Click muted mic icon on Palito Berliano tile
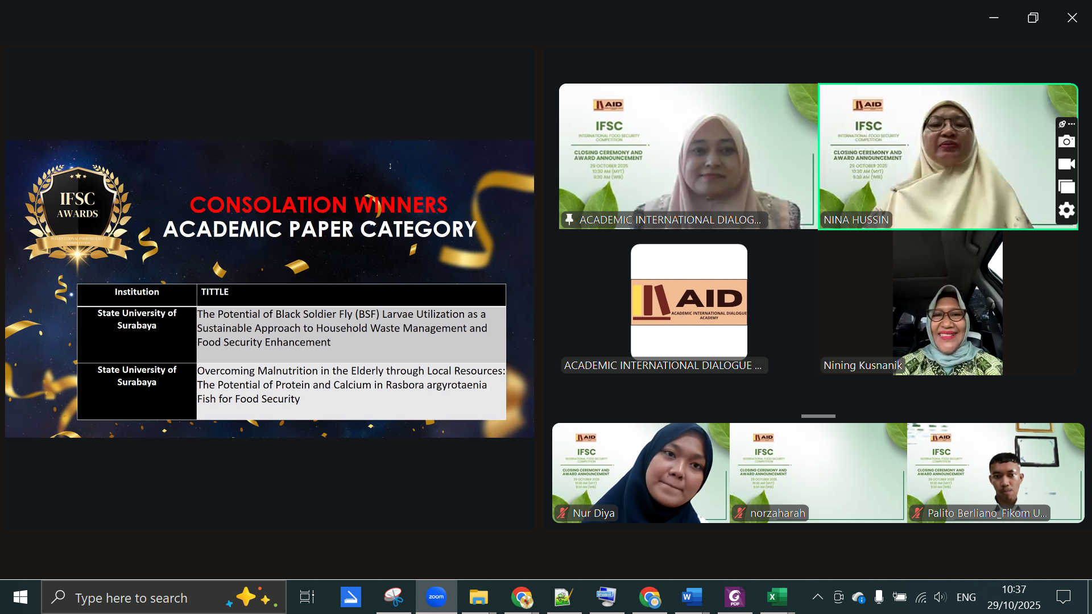Screen dimensions: 1092x614 click(917, 513)
